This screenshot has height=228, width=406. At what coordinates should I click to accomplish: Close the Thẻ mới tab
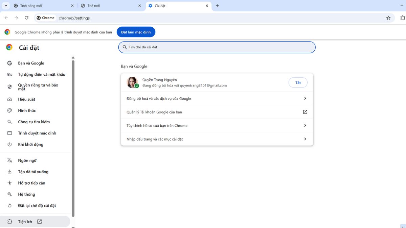(x=140, y=6)
